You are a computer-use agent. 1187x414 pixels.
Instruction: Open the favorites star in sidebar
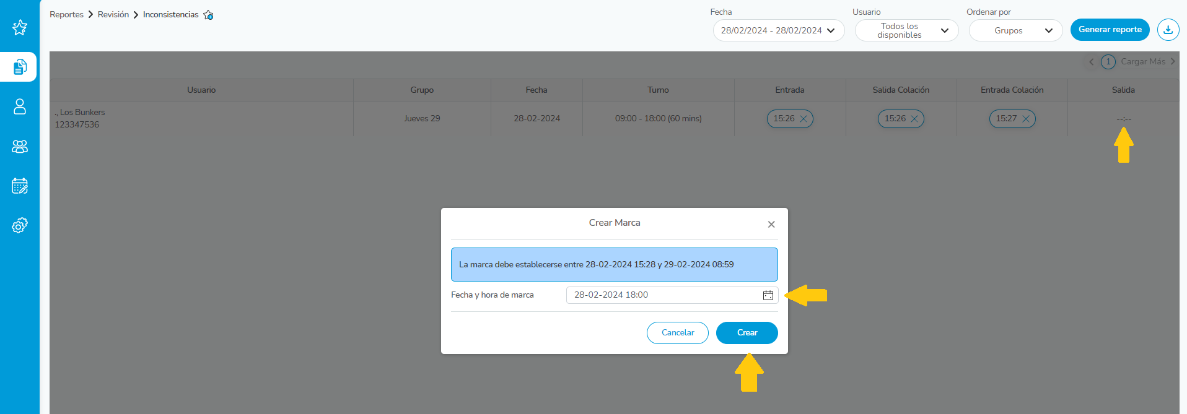[x=20, y=27]
